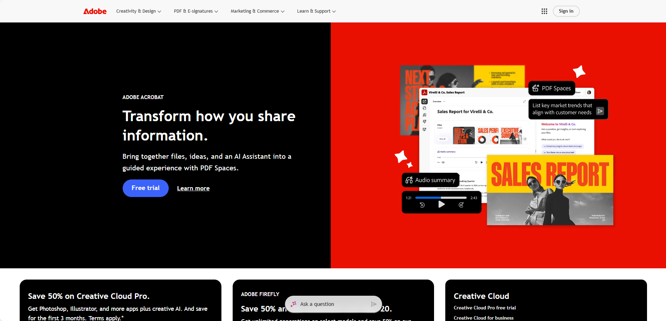The image size is (666, 321).
Task: Open the Creative Cloud Pro free trial link
Action: 485,308
